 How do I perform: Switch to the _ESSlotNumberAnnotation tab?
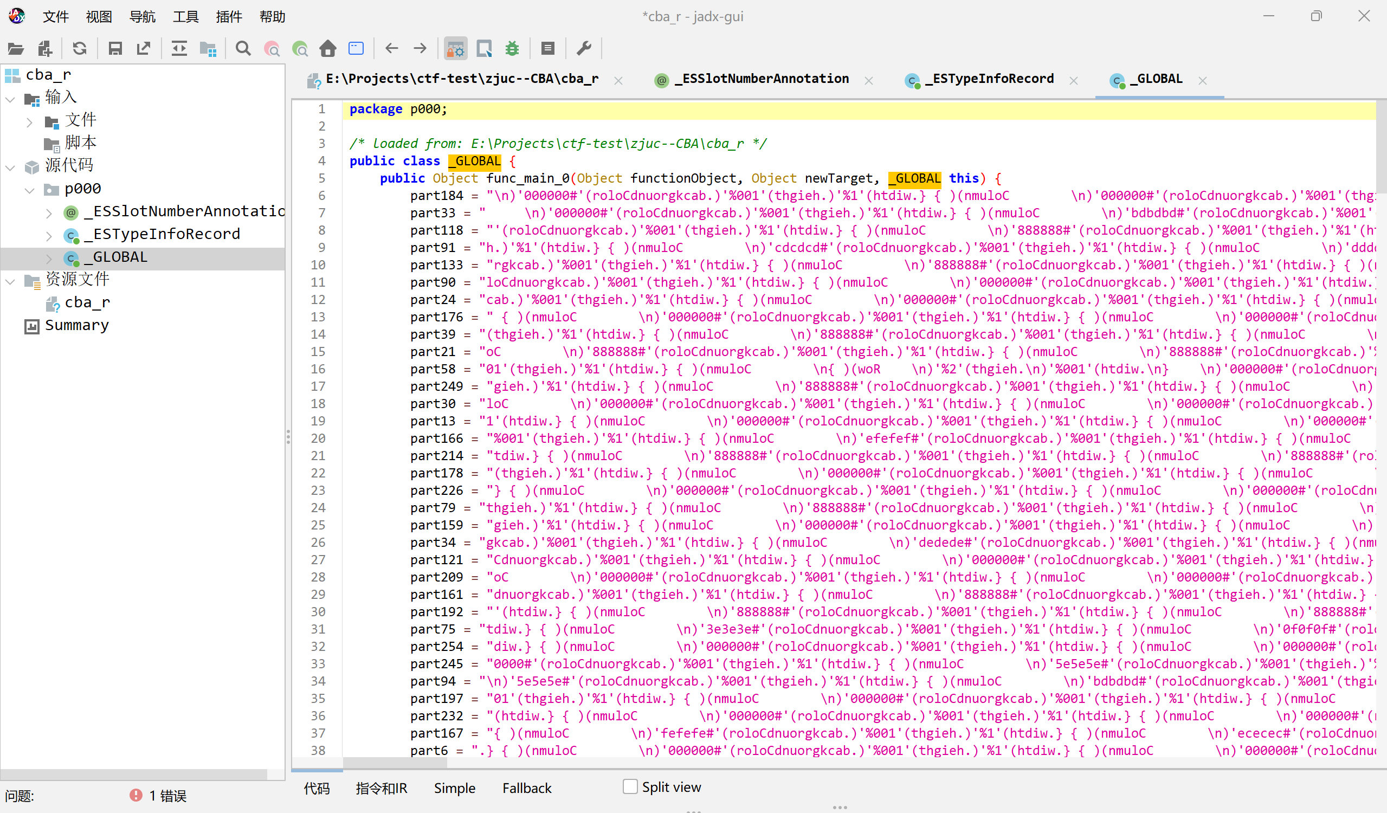(762, 79)
